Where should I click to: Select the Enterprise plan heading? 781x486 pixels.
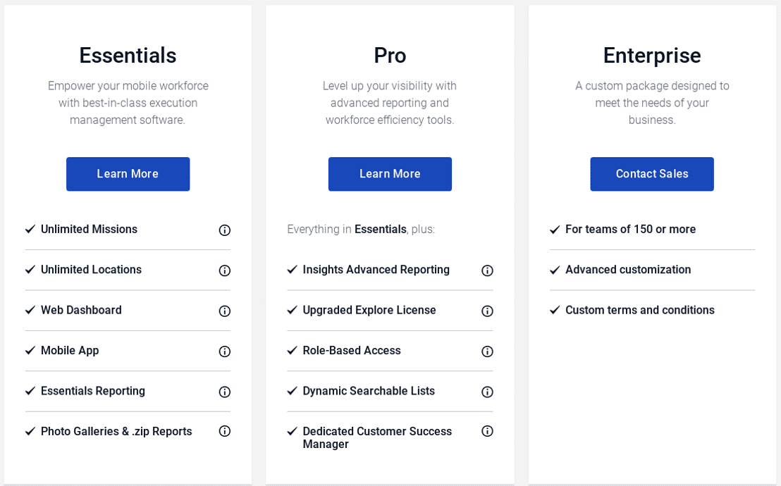(x=652, y=56)
